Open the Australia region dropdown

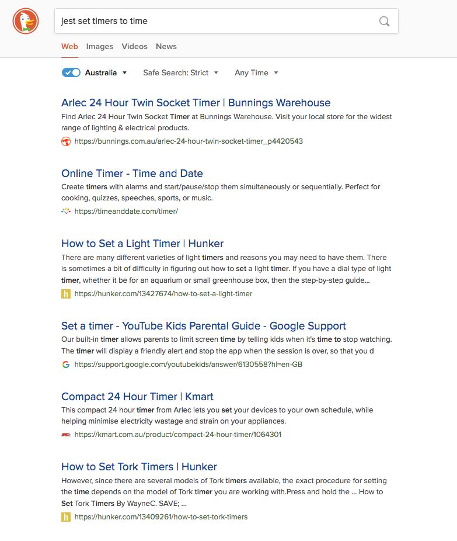pos(106,73)
